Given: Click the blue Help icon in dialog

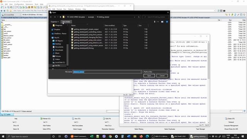Looking at the screenshot, I should pyautogui.click(x=167, y=22).
